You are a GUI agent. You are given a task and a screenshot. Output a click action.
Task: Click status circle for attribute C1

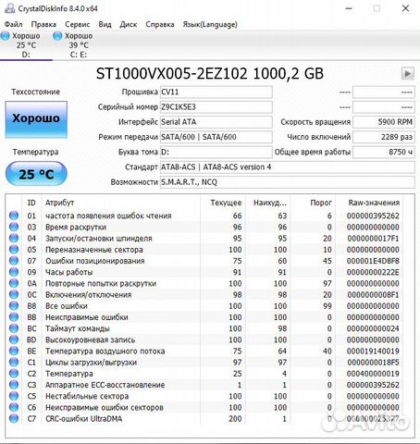point(14,362)
